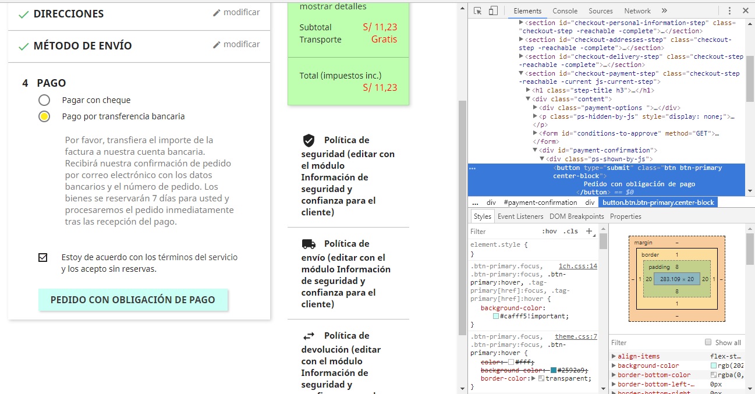Switch to the Sources tab
Image resolution: width=755 pixels, height=394 pixels.
600,10
